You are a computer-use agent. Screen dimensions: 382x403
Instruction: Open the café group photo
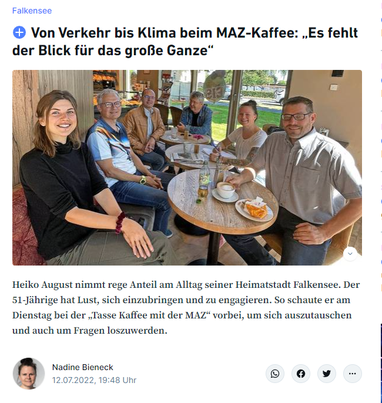(x=187, y=167)
